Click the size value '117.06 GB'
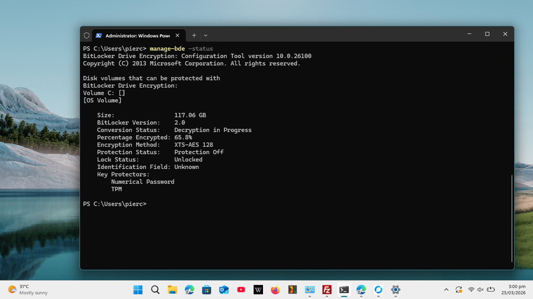Image resolution: width=533 pixels, height=299 pixels. 190,115
